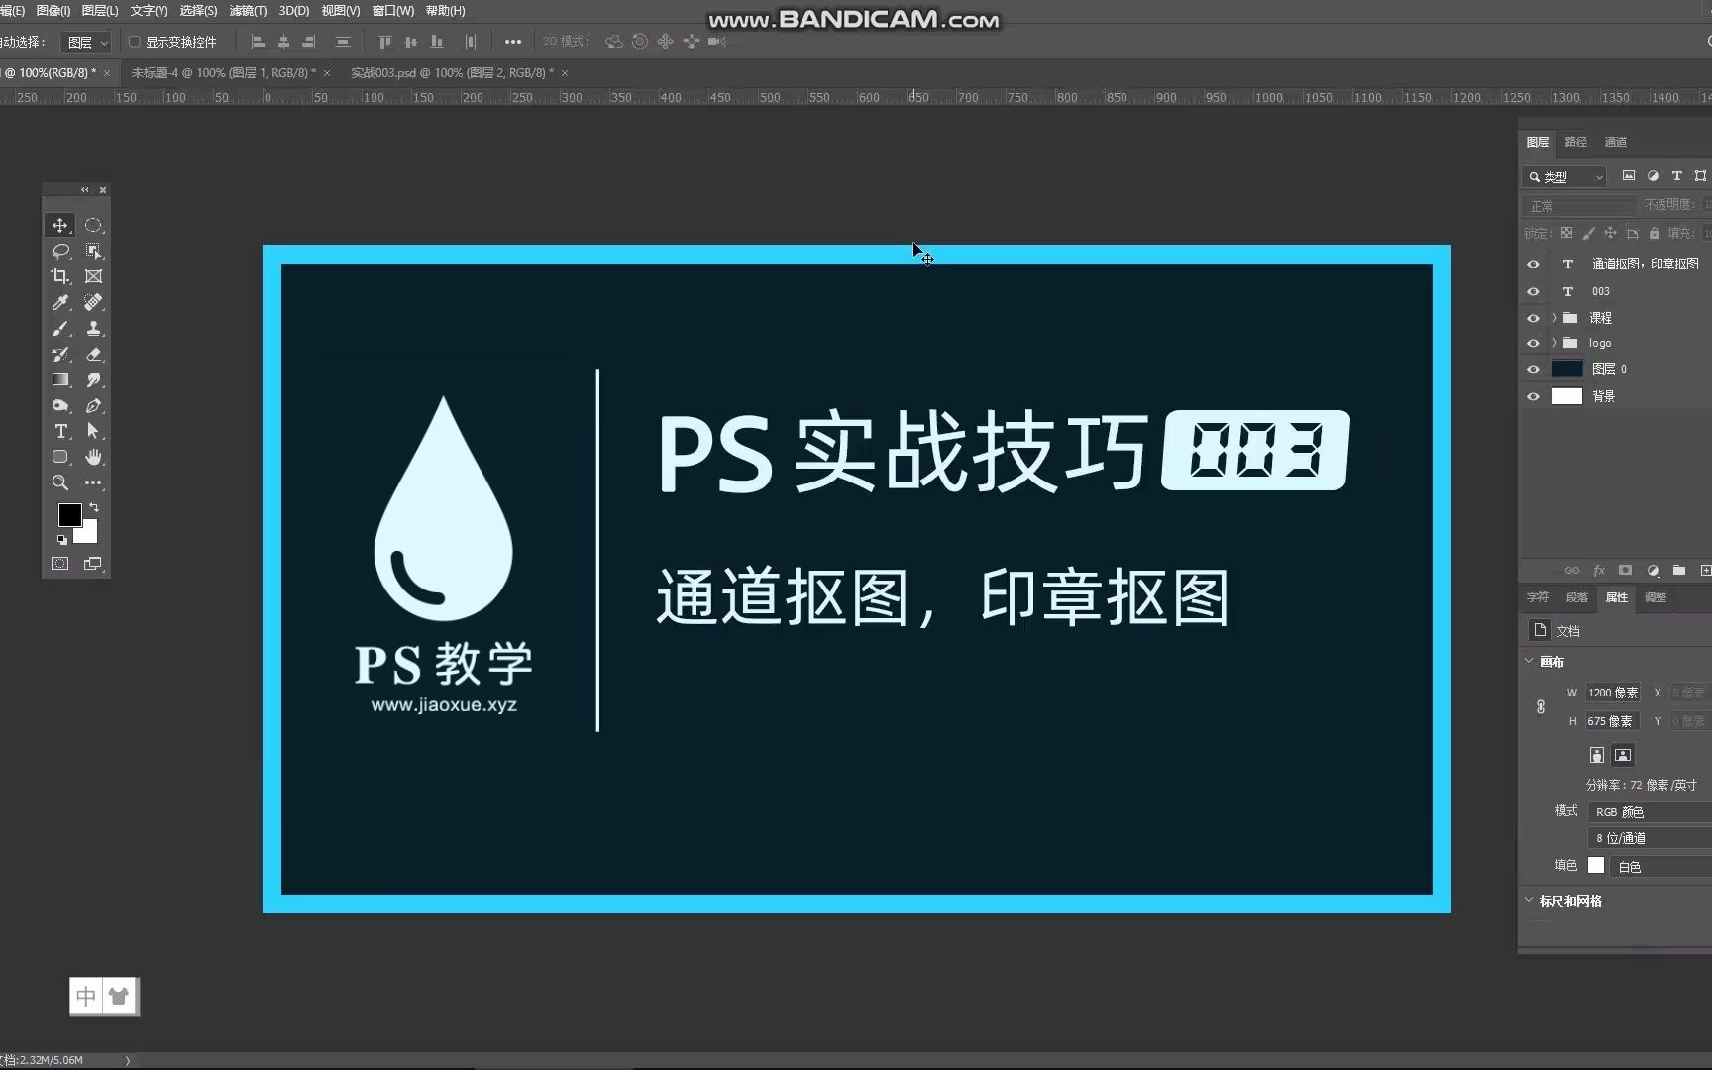The image size is (1712, 1070).
Task: Add a layer mask
Action: click(1625, 571)
